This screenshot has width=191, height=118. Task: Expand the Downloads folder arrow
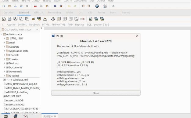click(x=5, y=72)
